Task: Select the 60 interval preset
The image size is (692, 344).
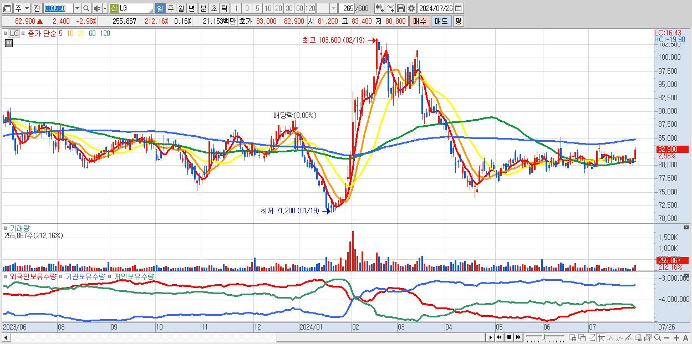Action: click(299, 8)
